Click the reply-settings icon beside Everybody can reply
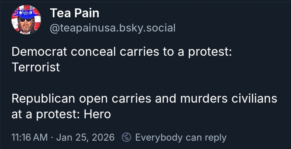The height and width of the screenshot is (149, 291). click(x=126, y=137)
